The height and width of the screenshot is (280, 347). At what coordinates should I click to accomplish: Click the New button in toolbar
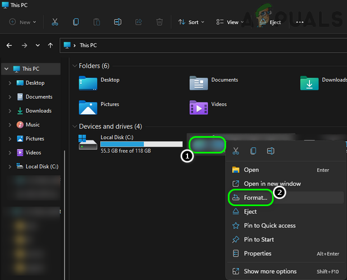click(22, 22)
